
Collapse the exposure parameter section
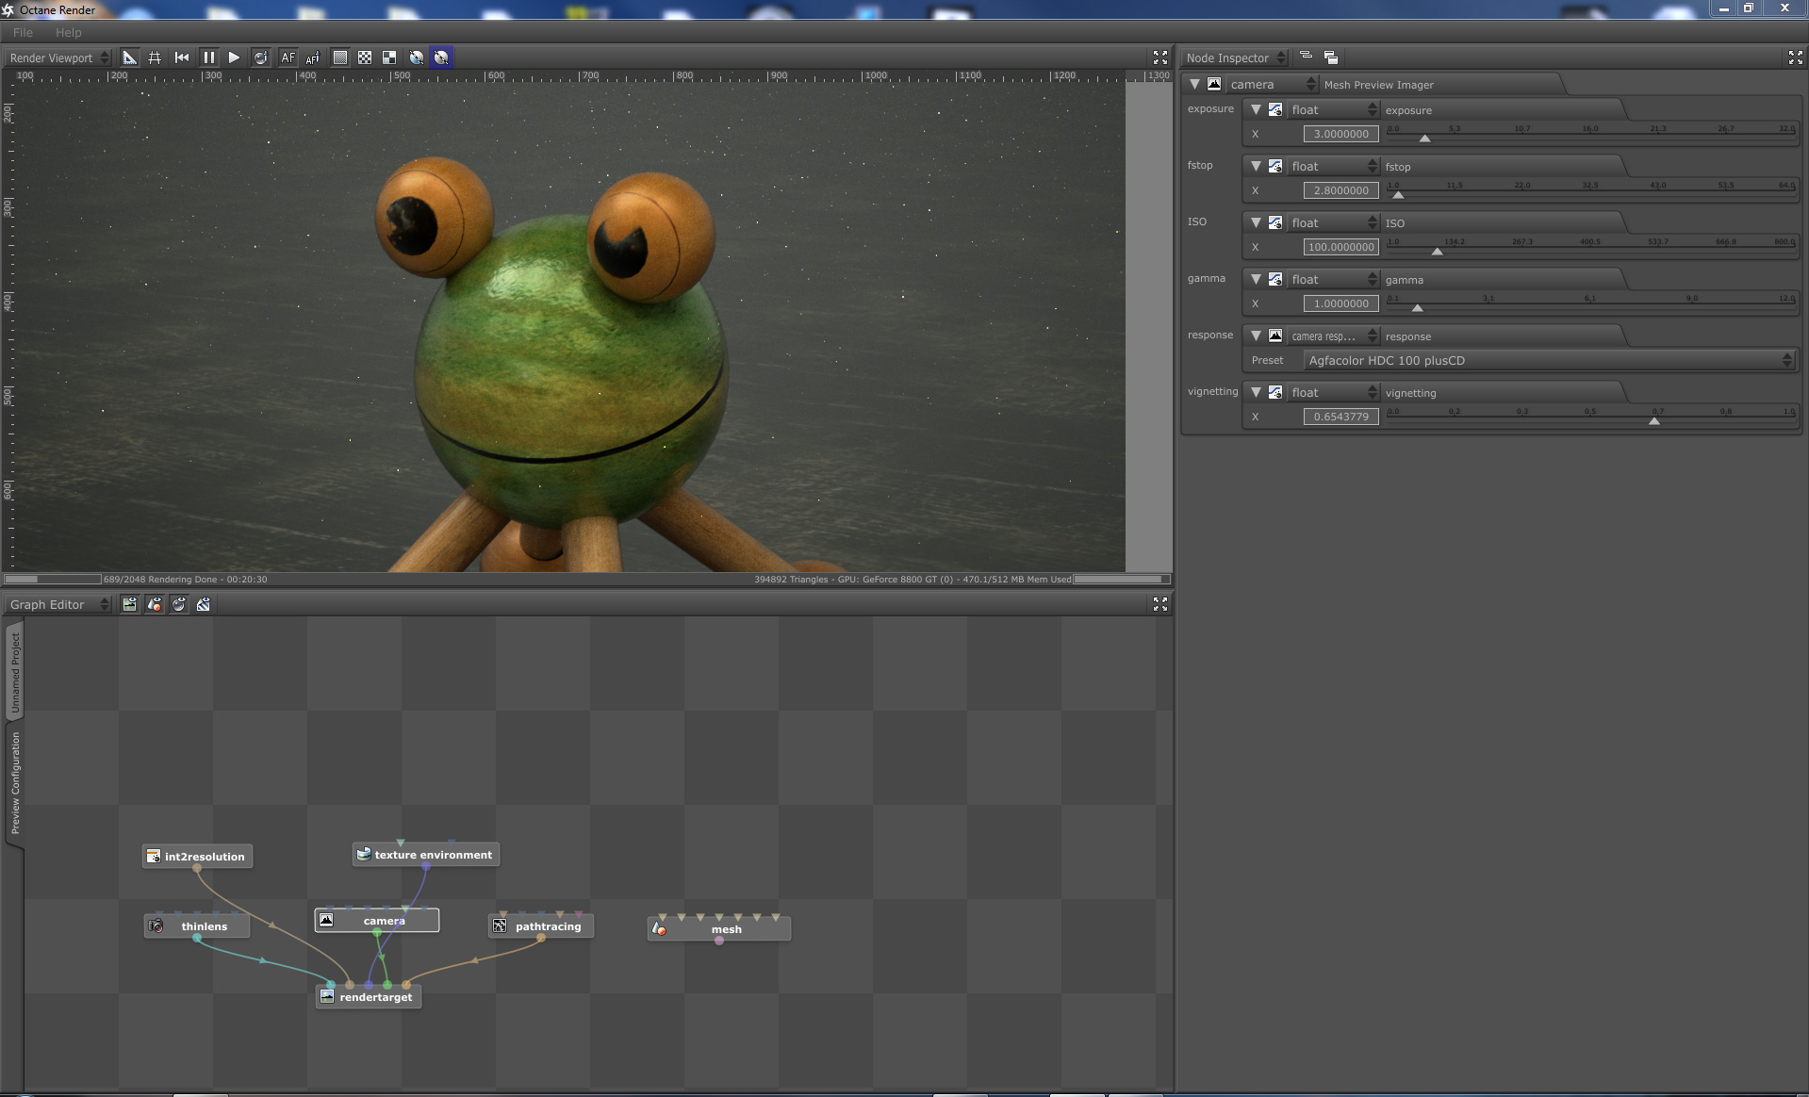tap(1256, 109)
